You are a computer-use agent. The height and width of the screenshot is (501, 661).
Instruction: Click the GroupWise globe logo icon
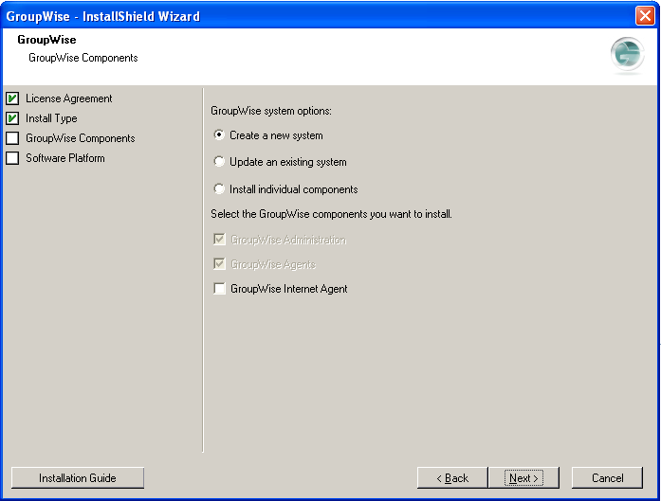(x=627, y=54)
